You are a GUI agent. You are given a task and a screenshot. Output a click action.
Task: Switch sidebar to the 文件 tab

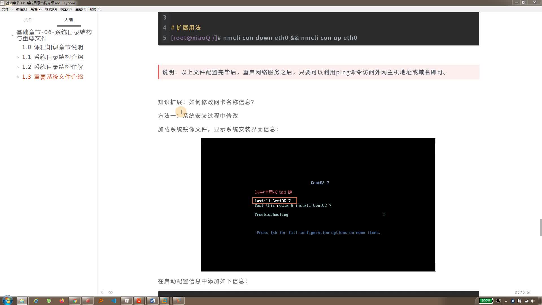28,20
